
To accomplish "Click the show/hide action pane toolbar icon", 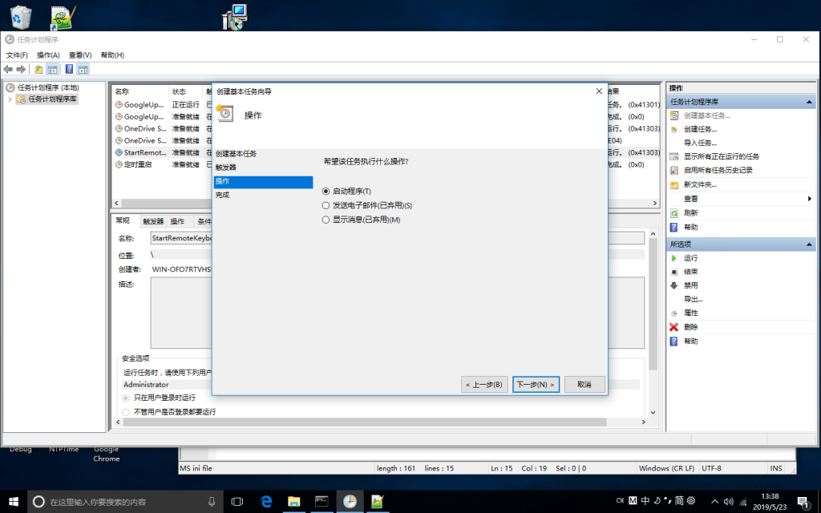I will 83,70.
